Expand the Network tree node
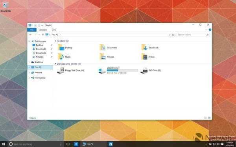 click(x=29, y=73)
